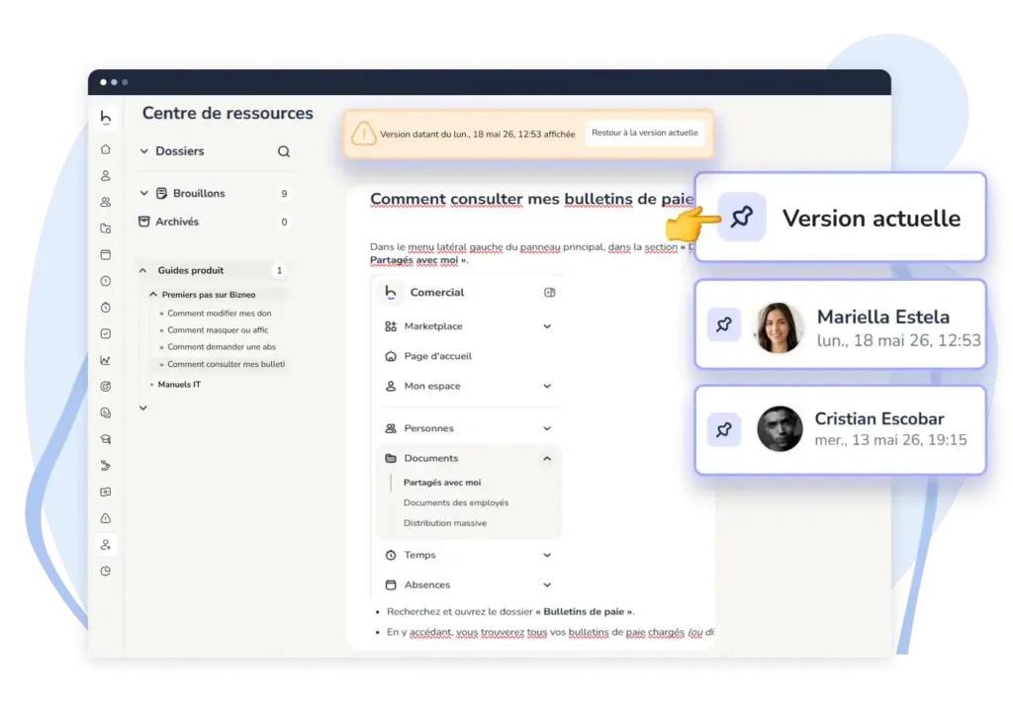
Task: Open the pie chart sidebar icon
Action: 105,571
